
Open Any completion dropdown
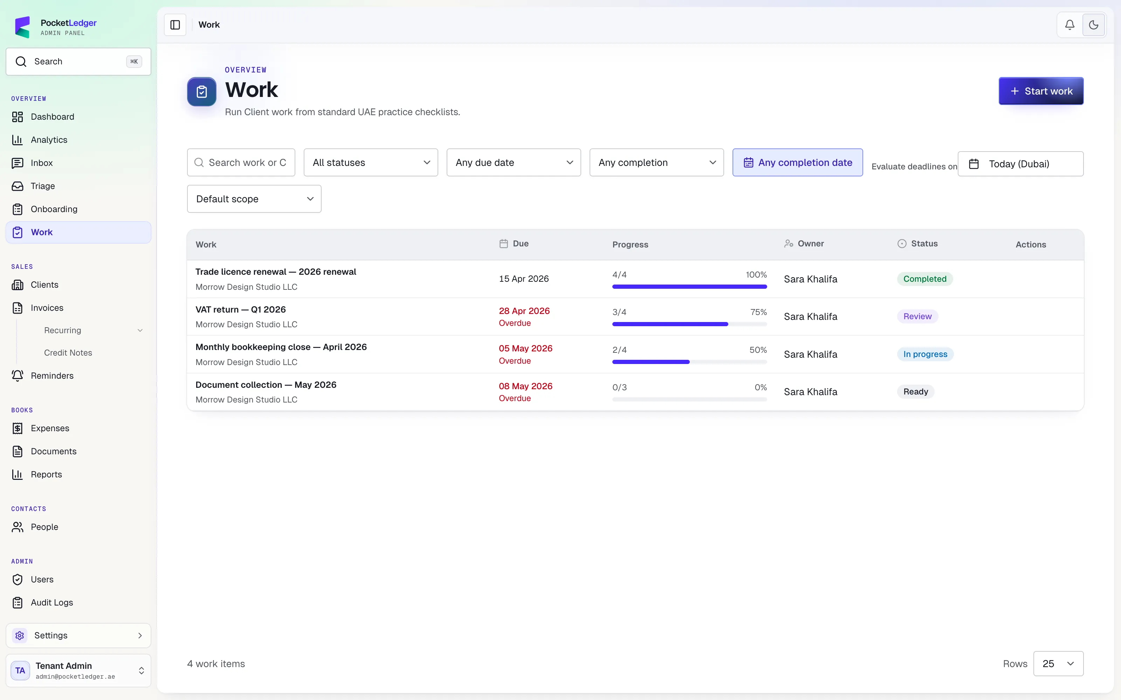[656, 162]
